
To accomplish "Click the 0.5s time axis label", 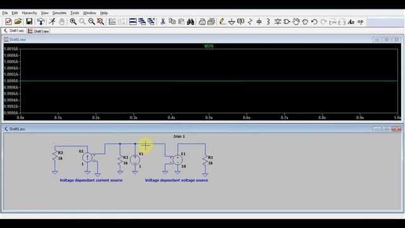I will click(x=209, y=118).
